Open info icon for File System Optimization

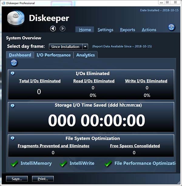point(13,138)
